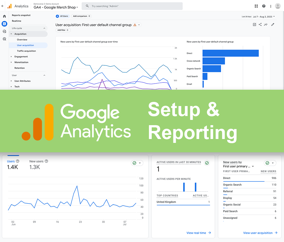Follow View user acquisition link

260,233
